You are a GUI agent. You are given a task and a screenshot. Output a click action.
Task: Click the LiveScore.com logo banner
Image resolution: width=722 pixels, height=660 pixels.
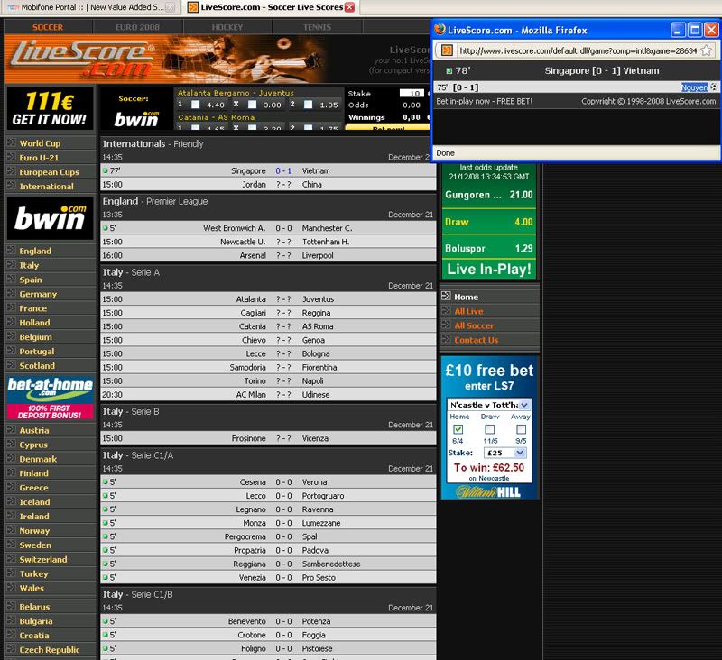point(83,59)
